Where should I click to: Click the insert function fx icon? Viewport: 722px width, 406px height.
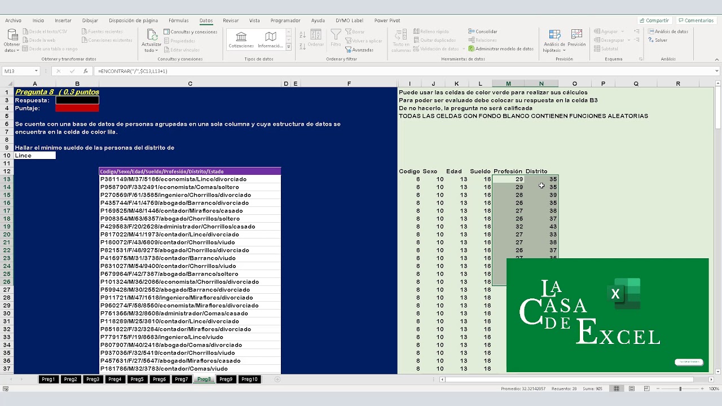click(x=86, y=71)
